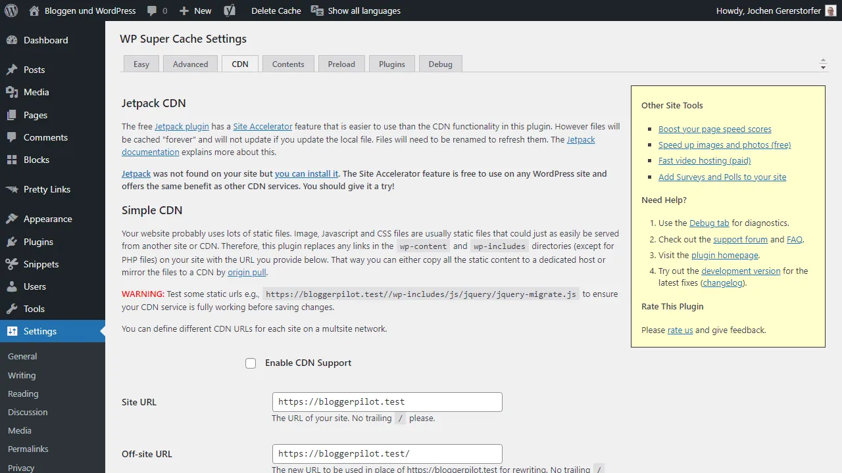Click into the Off-site URL field

point(387,454)
